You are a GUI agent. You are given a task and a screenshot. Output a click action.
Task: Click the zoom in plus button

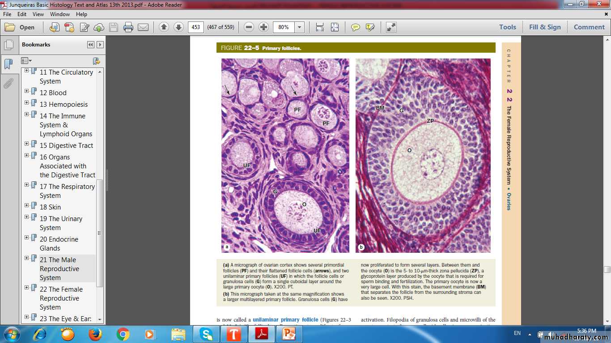coord(264,27)
